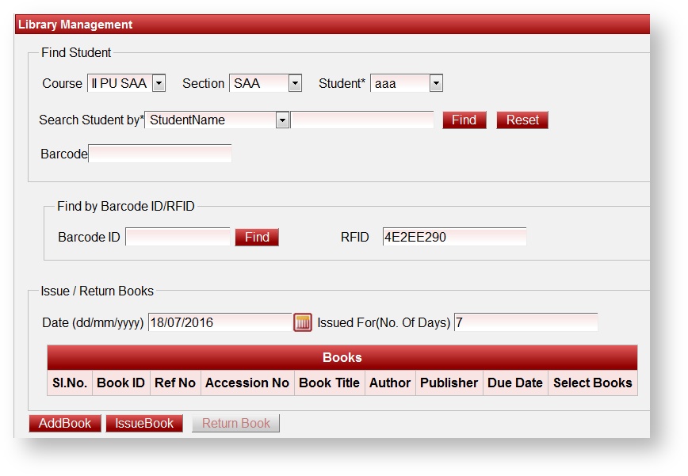Viewport: 688px width, 476px height.
Task: Open the Search Student by dropdown
Action: point(282,120)
